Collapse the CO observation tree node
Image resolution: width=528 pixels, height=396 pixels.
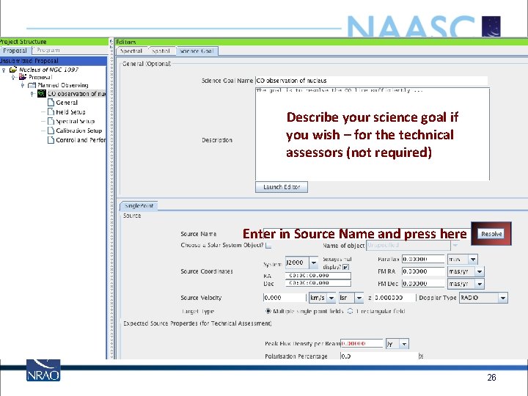coord(32,94)
